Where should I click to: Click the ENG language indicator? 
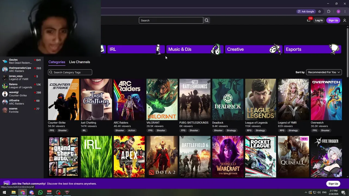point(324,192)
